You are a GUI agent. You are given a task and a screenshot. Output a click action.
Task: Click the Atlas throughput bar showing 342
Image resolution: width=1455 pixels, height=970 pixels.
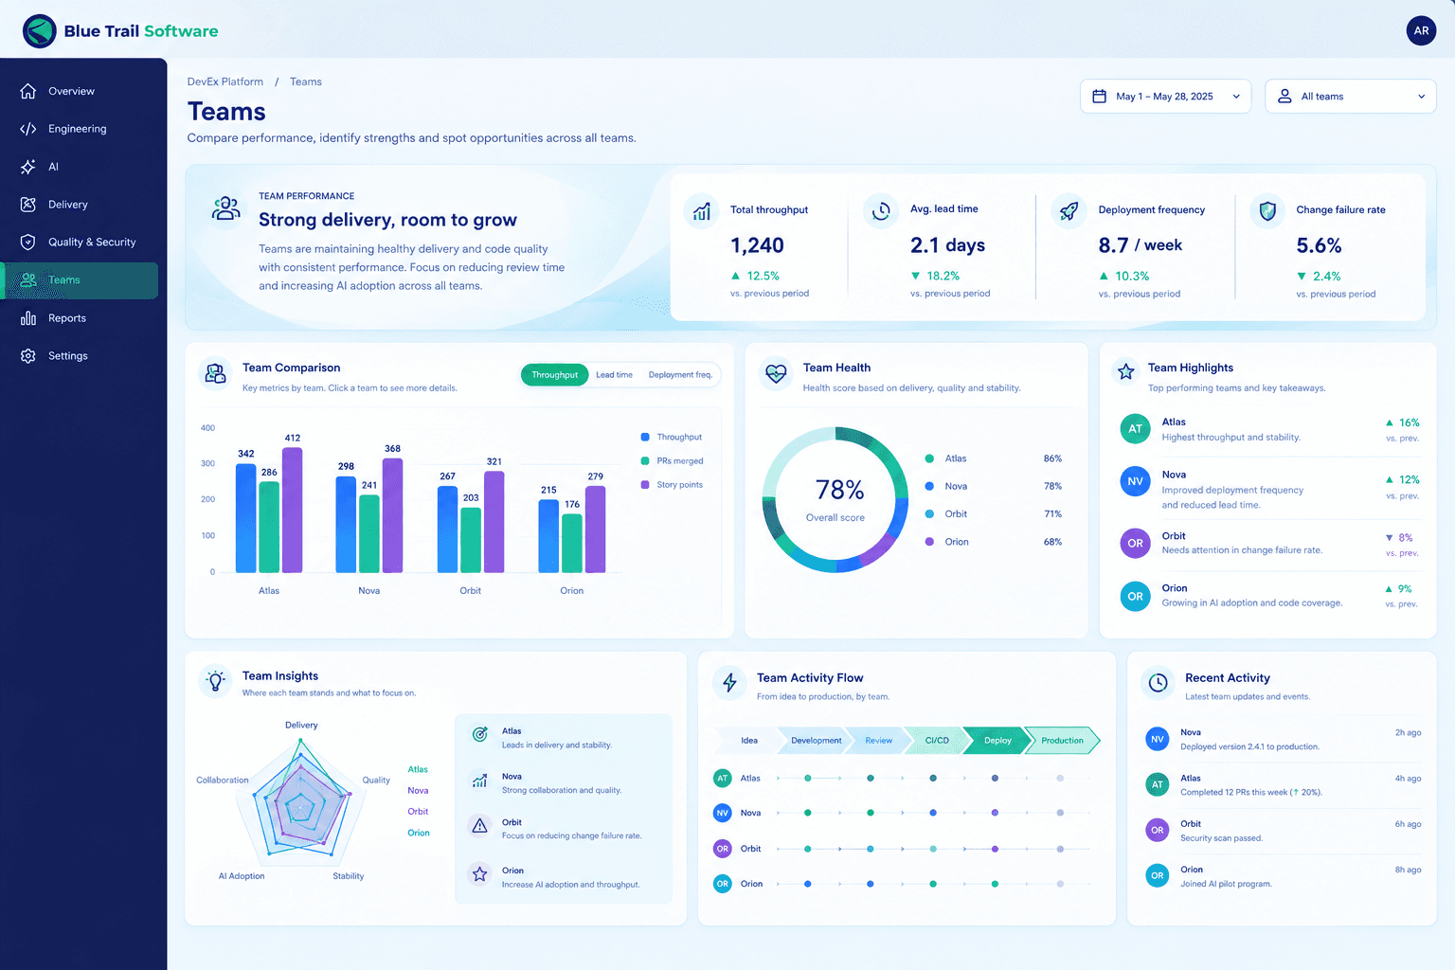point(246,518)
